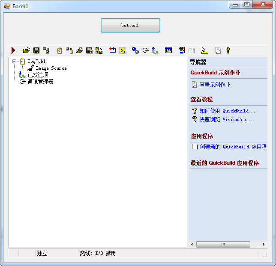This screenshot has height=266, width=276.
Task: Click the 应用程序 heading
Action: pyautogui.click(x=202, y=136)
